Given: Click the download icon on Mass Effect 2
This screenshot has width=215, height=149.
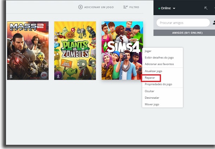Looking at the screenshot, I should pyautogui.click(x=11, y=76).
